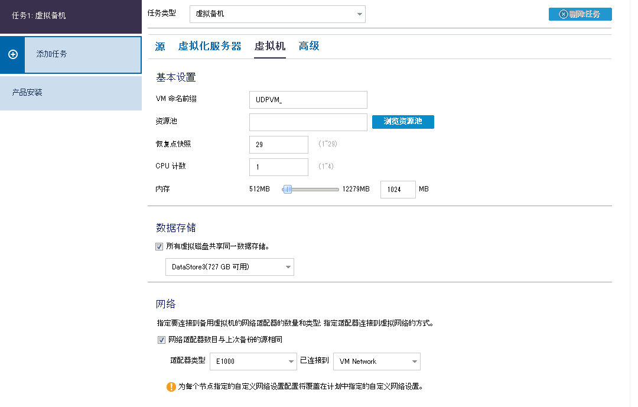Click the X icon on 删除任务 button
Image resolution: width=638 pixels, height=407 pixels.
point(563,14)
